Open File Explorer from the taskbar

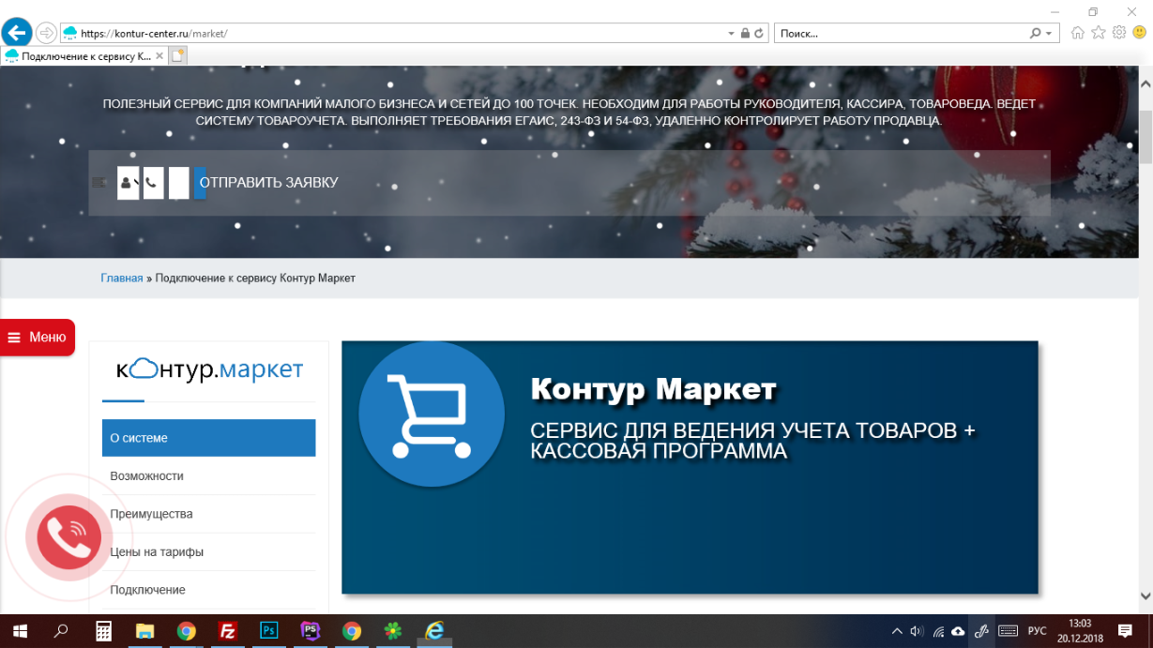144,631
